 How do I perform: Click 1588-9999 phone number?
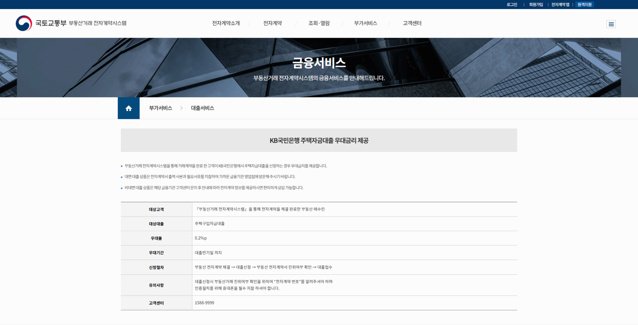tap(205, 303)
